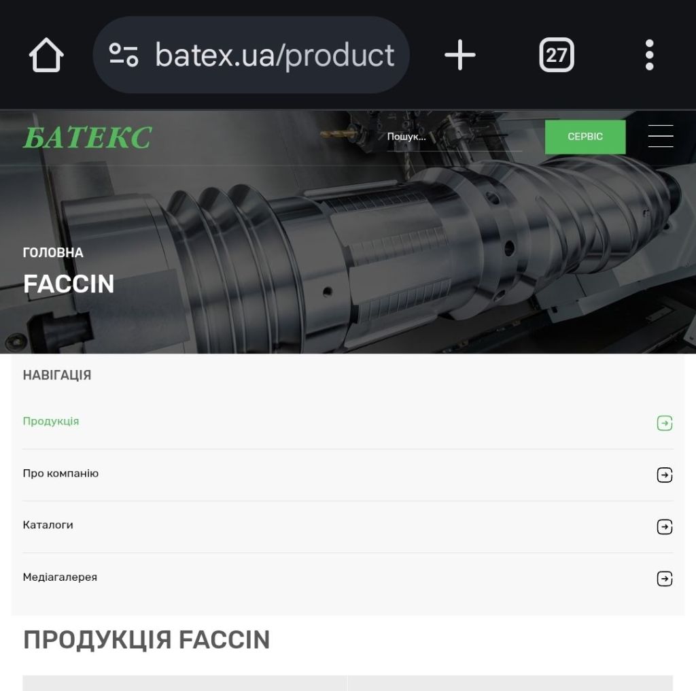Screen dimensions: 696x691
Task: Go to the ГОЛОВНА breadcrumb link
Action: [53, 253]
